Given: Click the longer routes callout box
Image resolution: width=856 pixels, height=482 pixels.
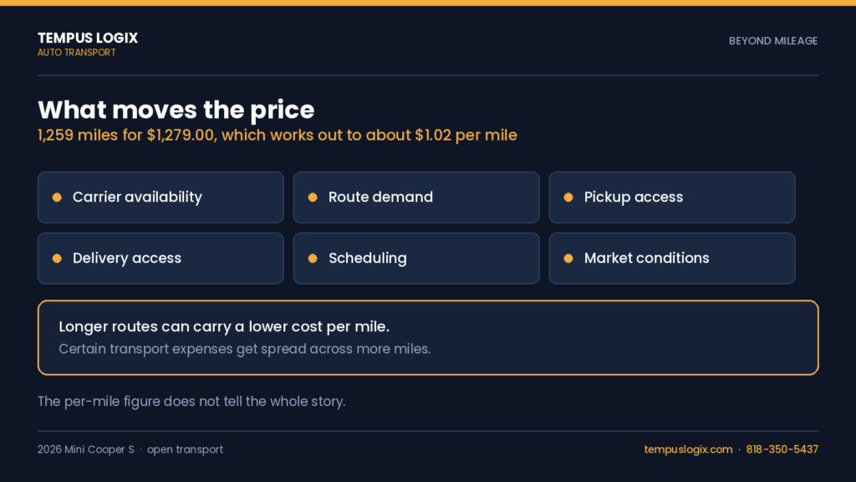Looking at the screenshot, I should [428, 338].
